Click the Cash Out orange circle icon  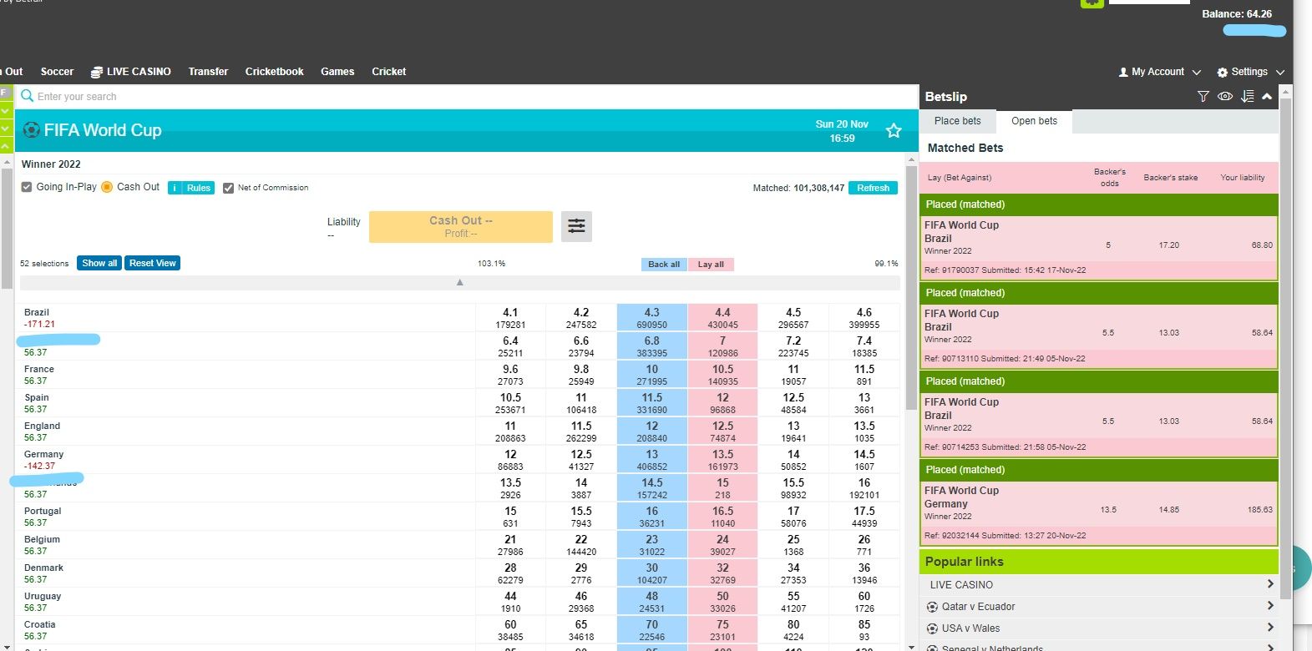107,187
